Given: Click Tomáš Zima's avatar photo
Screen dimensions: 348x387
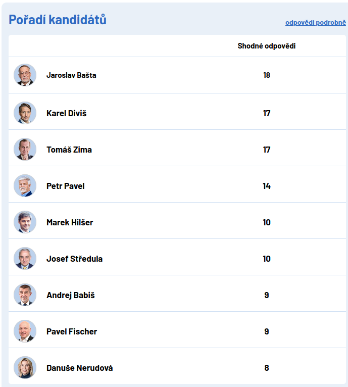Looking at the screenshot, I should point(25,150).
